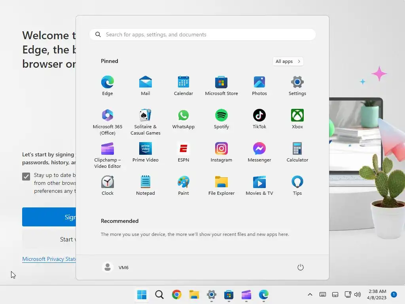405x304 pixels.
Task: Click the virtual touchpad tray icon
Action: 335,294
